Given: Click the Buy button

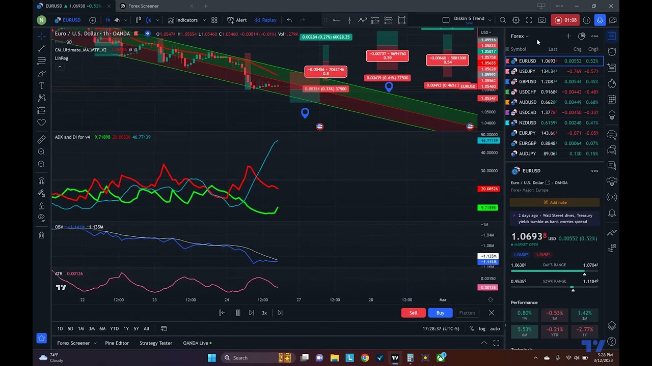Looking at the screenshot, I should 440,313.
